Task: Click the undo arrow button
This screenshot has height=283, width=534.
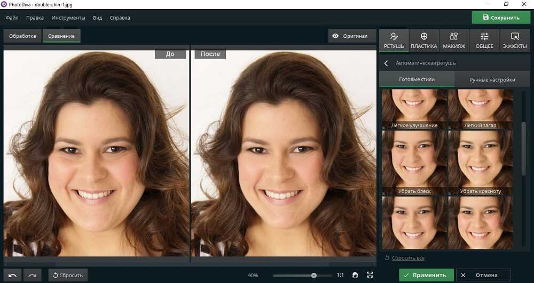Action: coord(13,275)
